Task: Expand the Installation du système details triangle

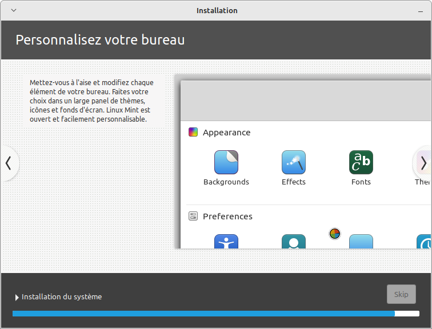Action: [17, 297]
